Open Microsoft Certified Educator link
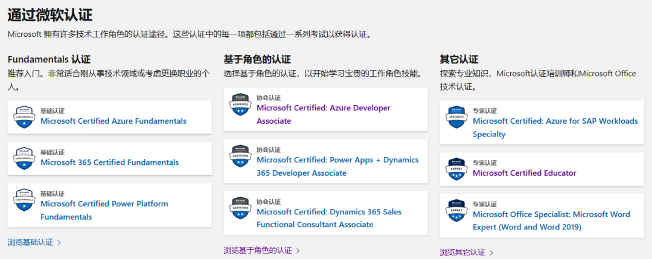This screenshot has width=652, height=259. [x=525, y=173]
